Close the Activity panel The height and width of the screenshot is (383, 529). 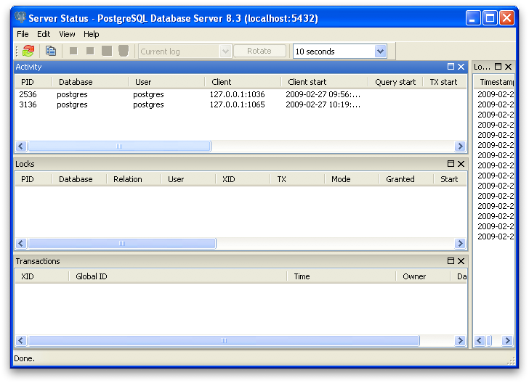tap(461, 67)
